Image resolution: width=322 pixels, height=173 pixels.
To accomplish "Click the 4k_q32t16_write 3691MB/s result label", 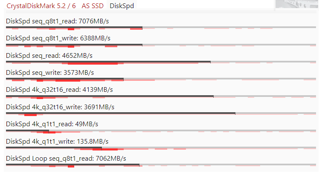I will [x=60, y=107].
